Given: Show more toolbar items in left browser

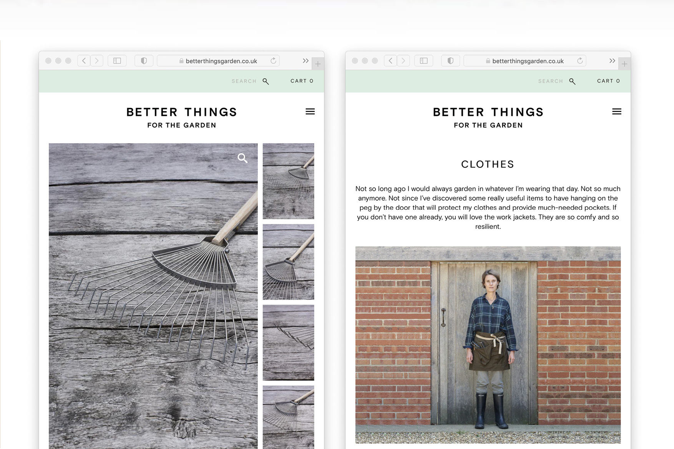Looking at the screenshot, I should [305, 61].
